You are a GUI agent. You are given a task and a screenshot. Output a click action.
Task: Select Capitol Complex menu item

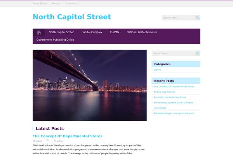pyautogui.click(x=92, y=32)
